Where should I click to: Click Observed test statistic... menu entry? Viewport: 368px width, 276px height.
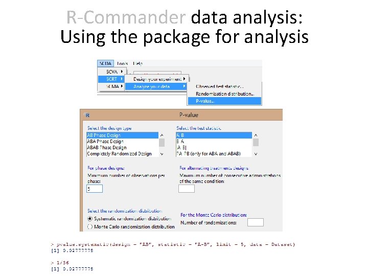point(220,87)
